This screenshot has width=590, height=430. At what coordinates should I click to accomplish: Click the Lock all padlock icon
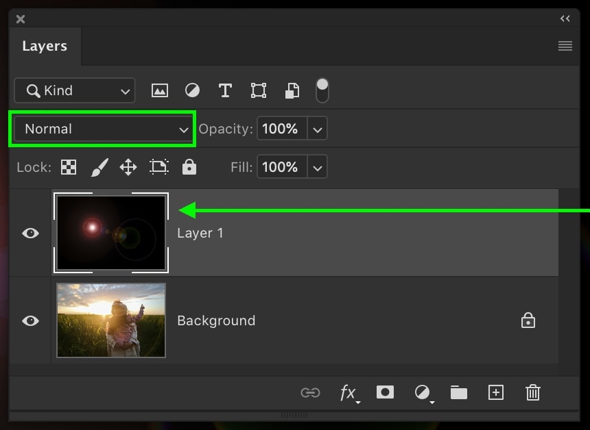pos(189,167)
